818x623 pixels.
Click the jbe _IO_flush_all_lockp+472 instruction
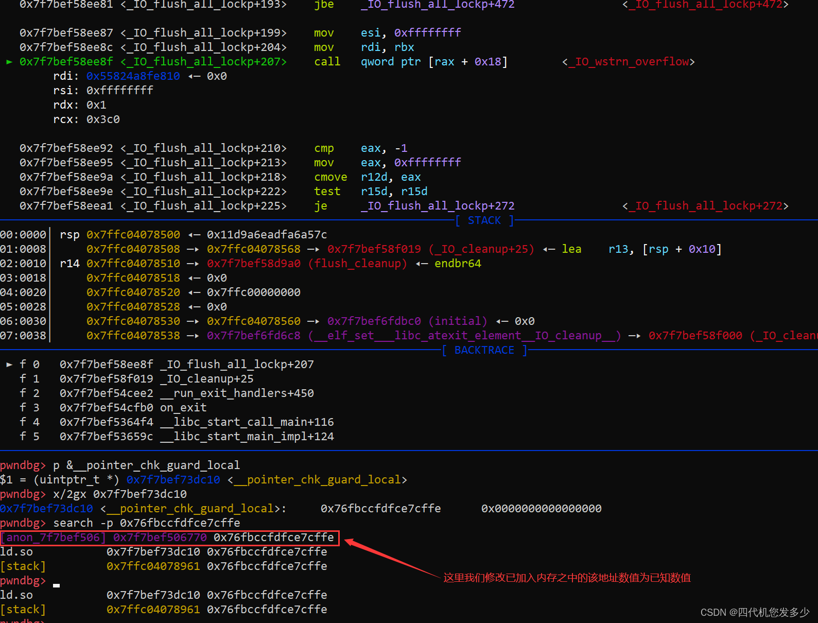(404, 5)
